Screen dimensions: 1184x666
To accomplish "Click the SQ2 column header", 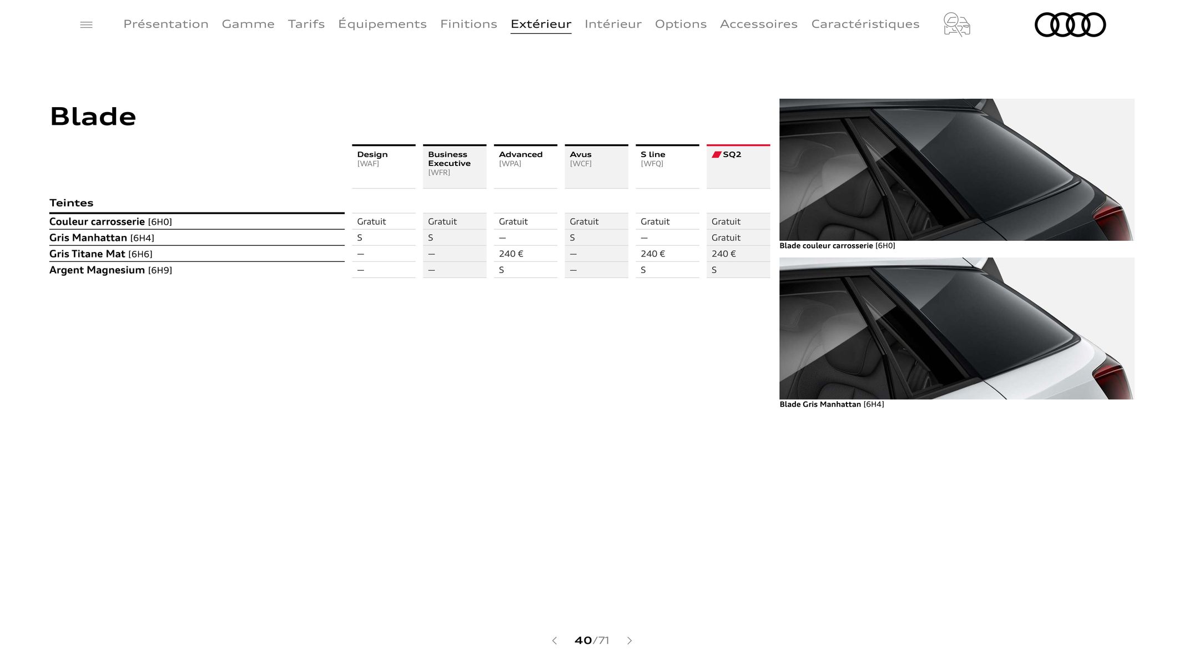I will click(x=738, y=166).
